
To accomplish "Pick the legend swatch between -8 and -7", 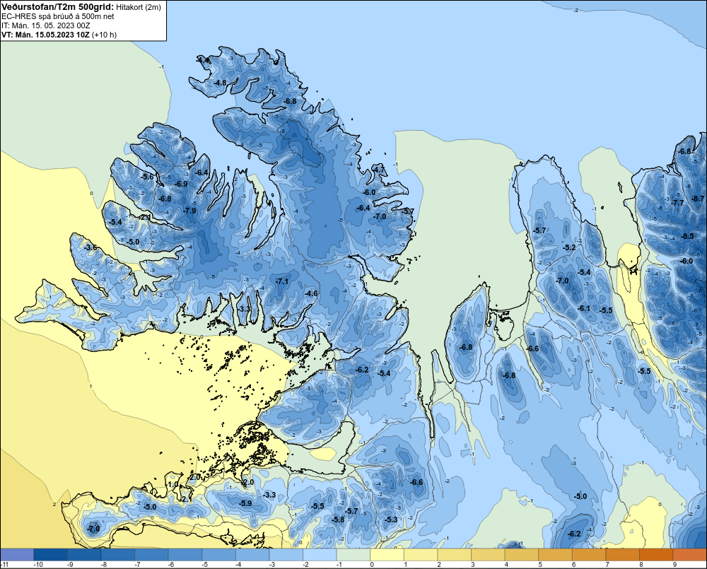I will (x=117, y=554).
